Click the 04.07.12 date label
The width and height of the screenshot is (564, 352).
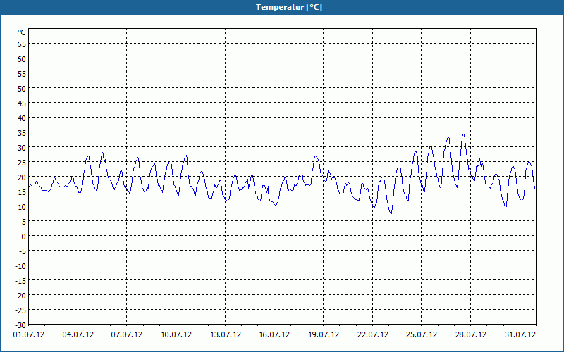pos(78,335)
